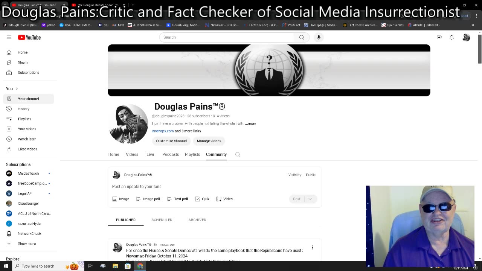Activate voice search microphone
Viewport: 482px width, 271px height.
click(319, 37)
